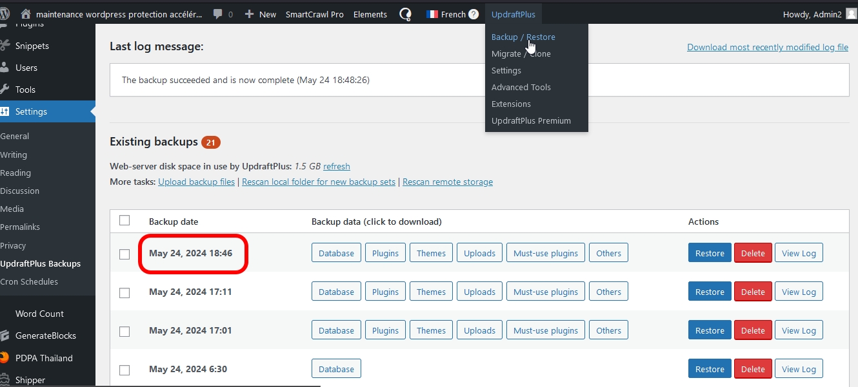Image resolution: width=858 pixels, height=387 pixels.
Task: Choose Advanced Tools menu entry
Action: click(x=521, y=87)
